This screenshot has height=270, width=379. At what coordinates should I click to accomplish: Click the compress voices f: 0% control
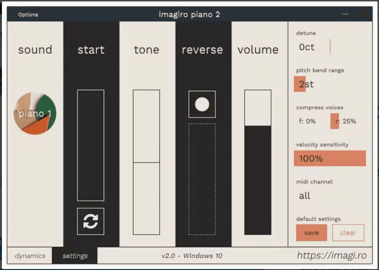311,121
